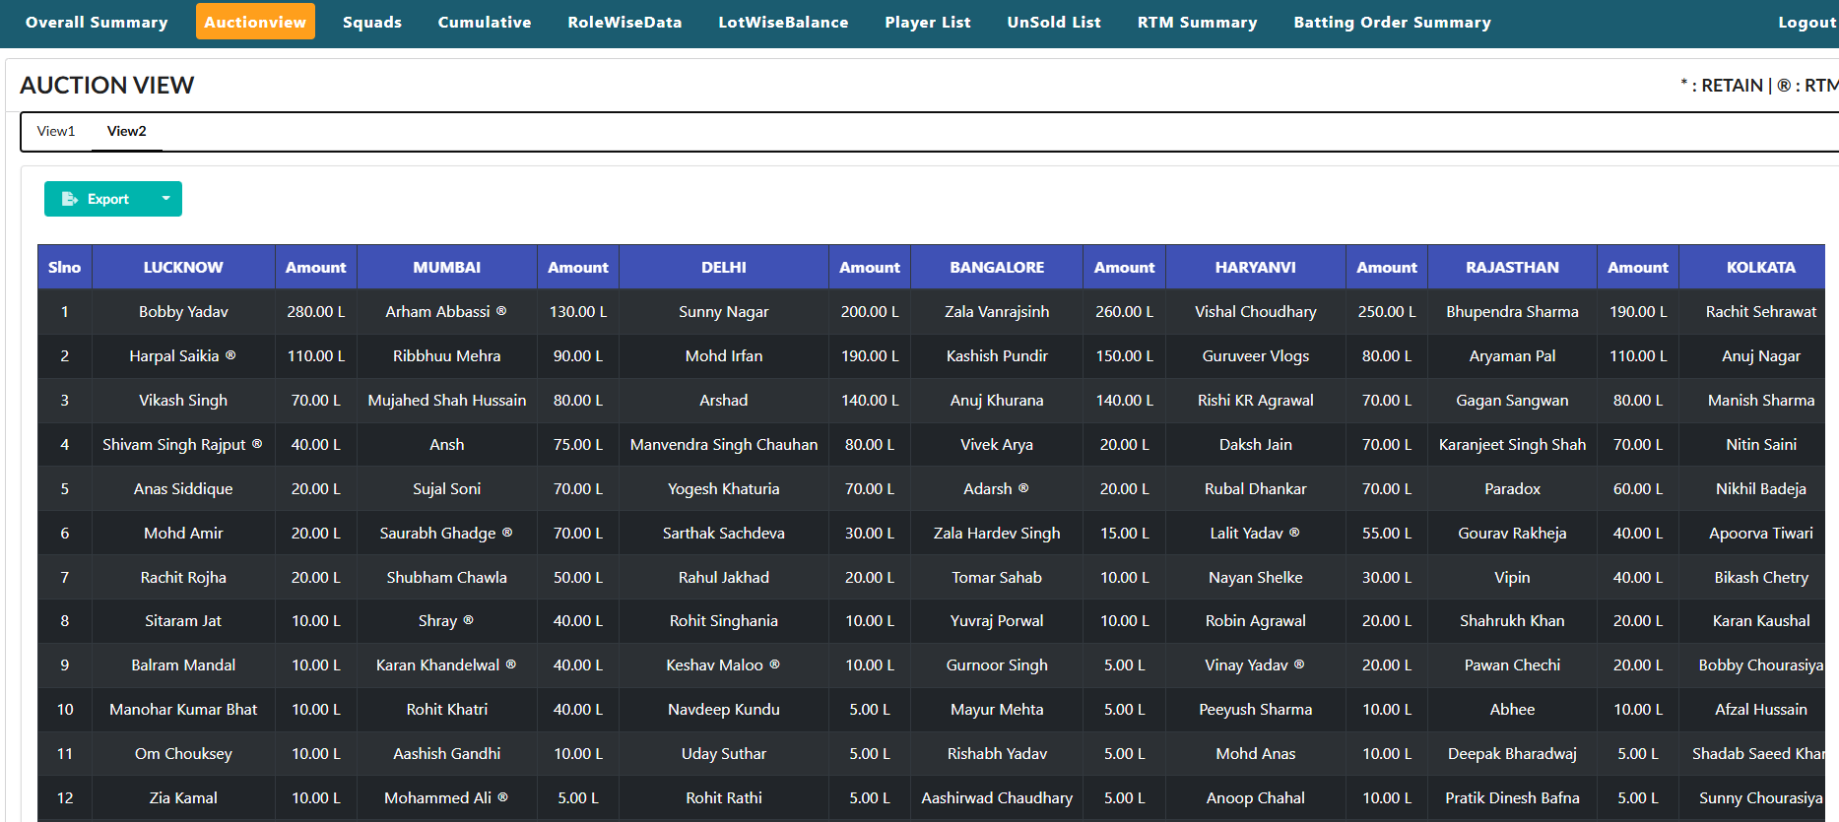Screen dimensions: 1839x822
Task: Click Ribbhuu Mehra player cell
Action: [447, 355]
